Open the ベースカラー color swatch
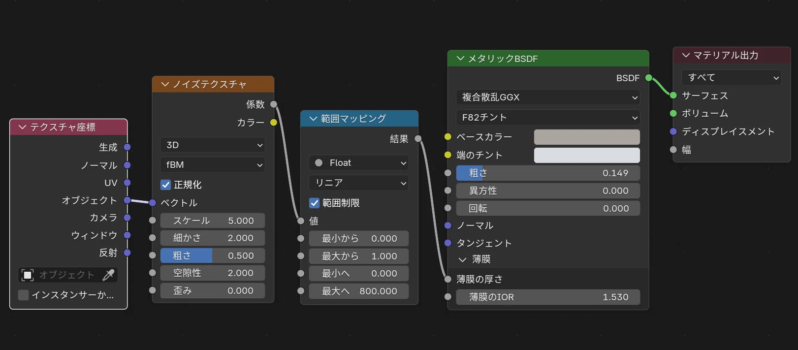The image size is (798, 350). tap(587, 137)
